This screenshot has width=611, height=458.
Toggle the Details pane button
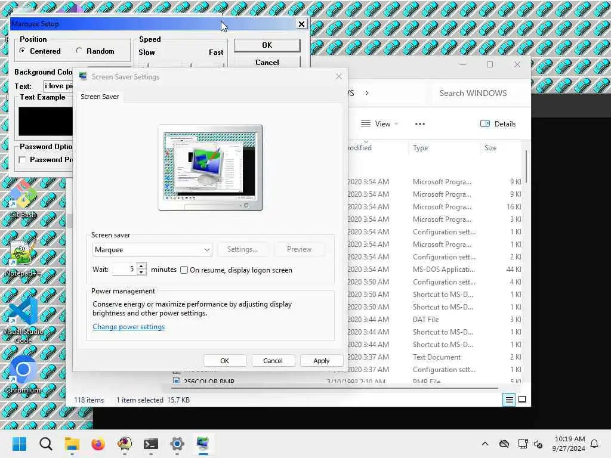(498, 124)
